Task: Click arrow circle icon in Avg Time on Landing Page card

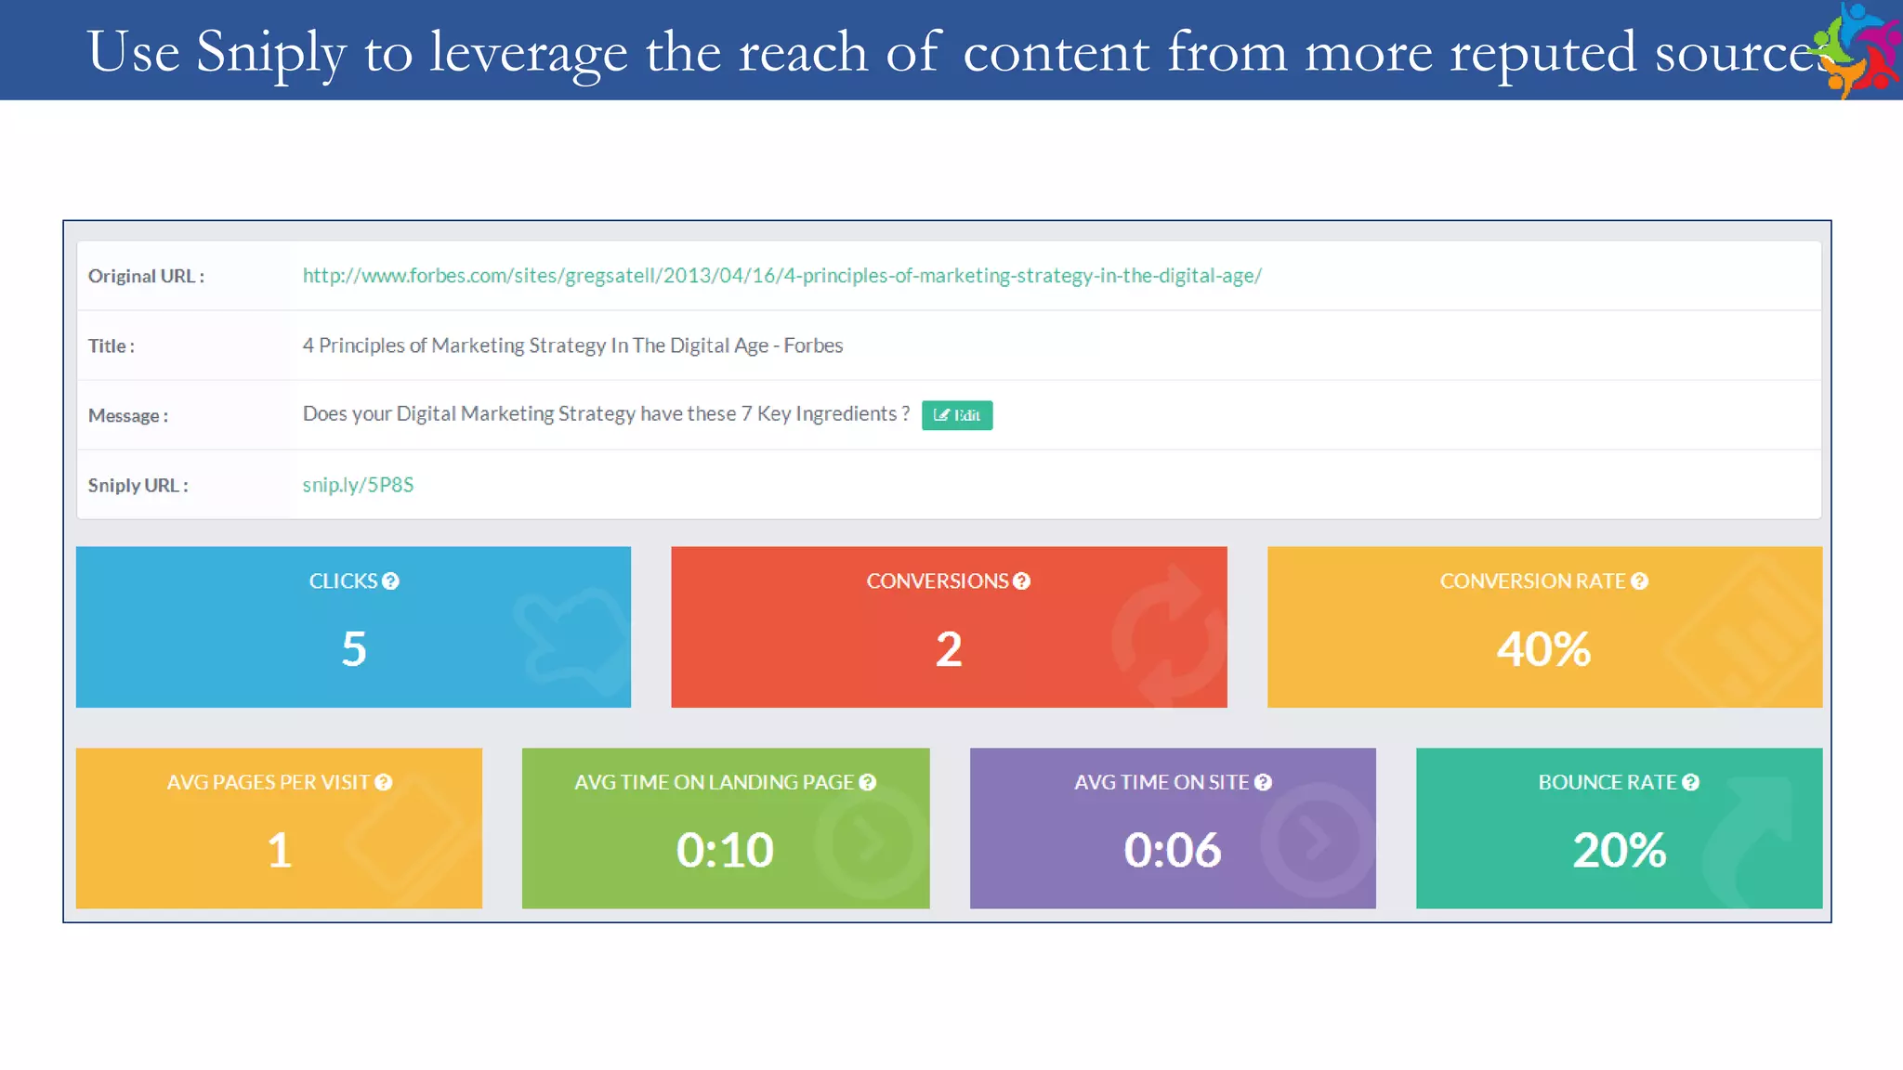Action: [871, 842]
